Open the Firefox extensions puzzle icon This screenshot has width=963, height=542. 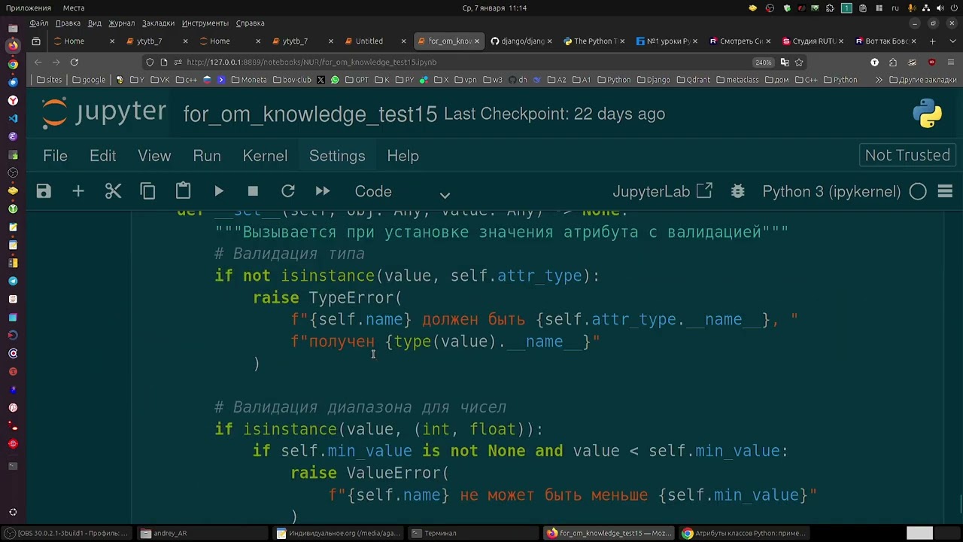click(893, 62)
